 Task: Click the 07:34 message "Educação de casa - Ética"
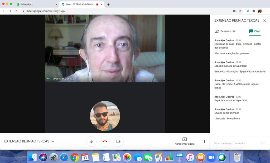click(x=238, y=46)
